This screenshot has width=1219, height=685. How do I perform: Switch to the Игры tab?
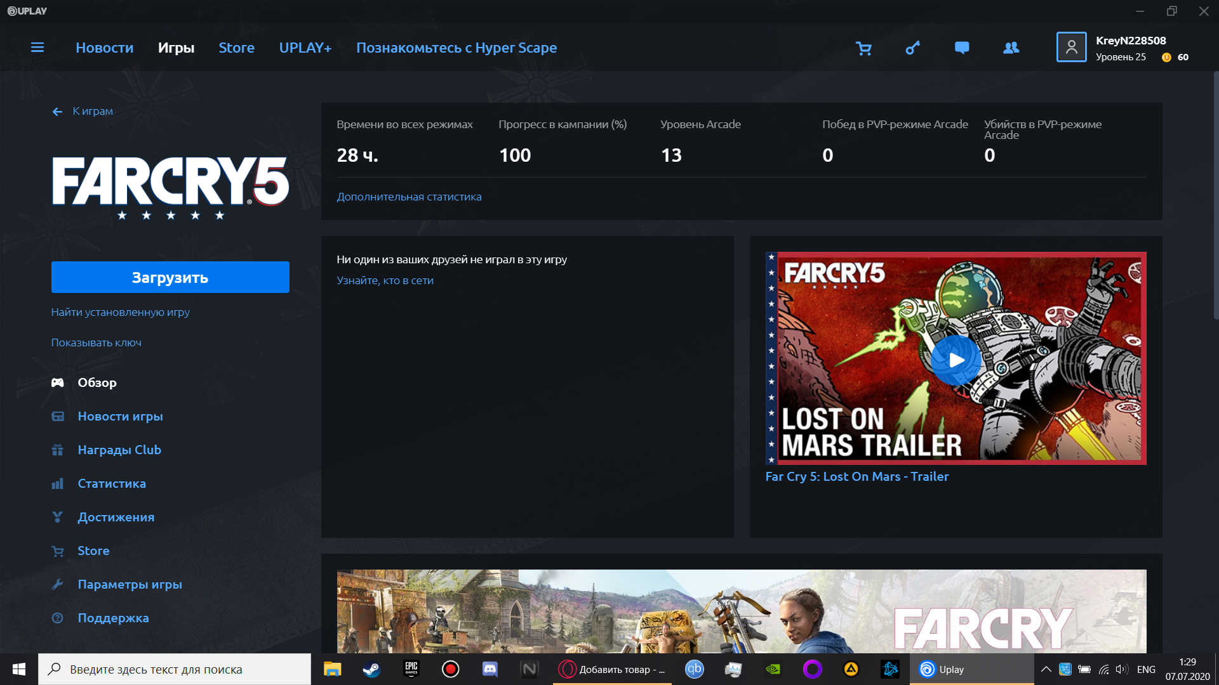click(176, 48)
